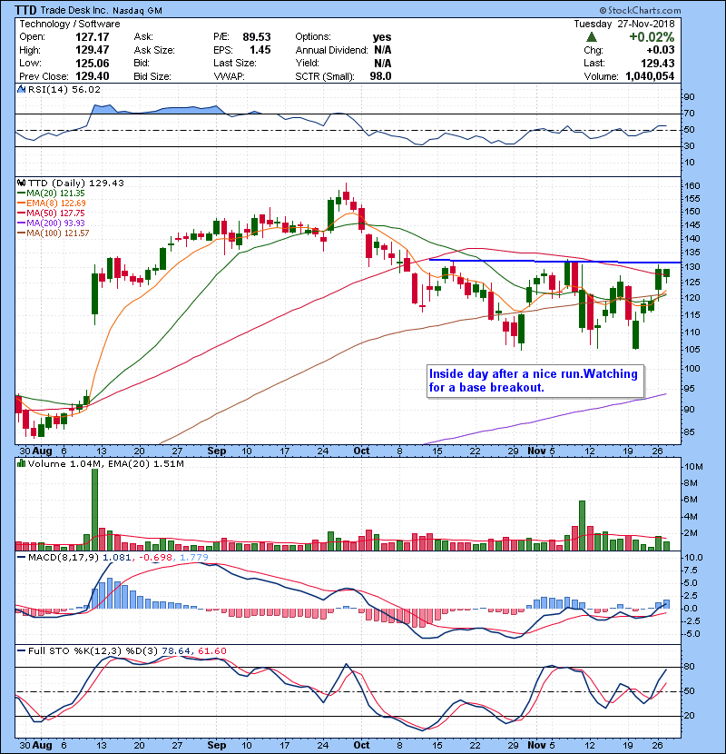Click the Prev Close value 129.40
This screenshot has height=754, width=726.
click(x=93, y=76)
